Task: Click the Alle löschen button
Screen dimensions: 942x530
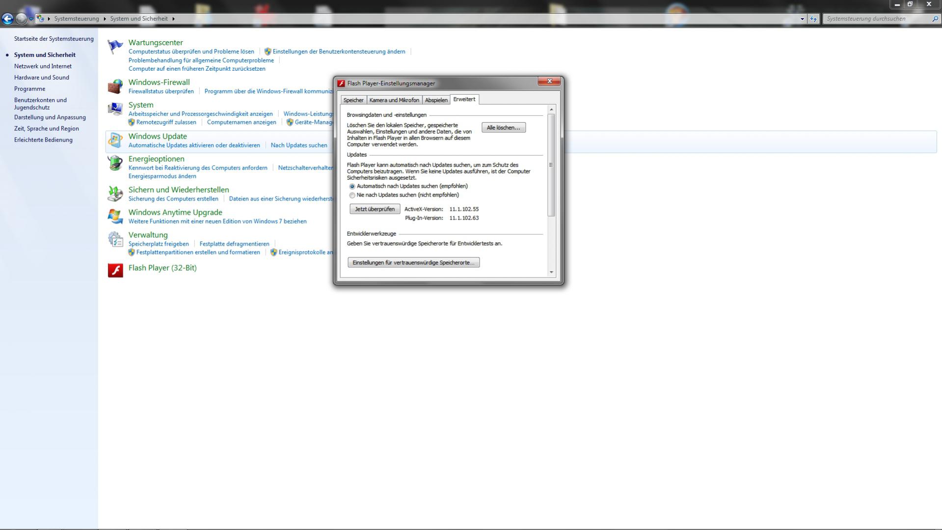Action: point(504,128)
